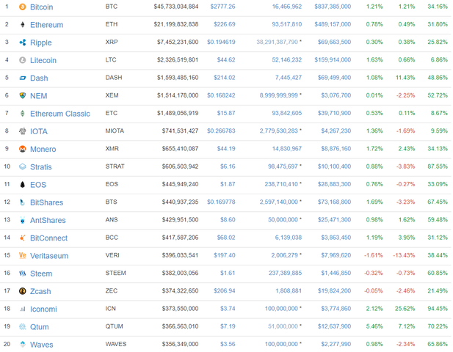
Task: Click Litecoin volume $159,914,000
Action: point(333,60)
